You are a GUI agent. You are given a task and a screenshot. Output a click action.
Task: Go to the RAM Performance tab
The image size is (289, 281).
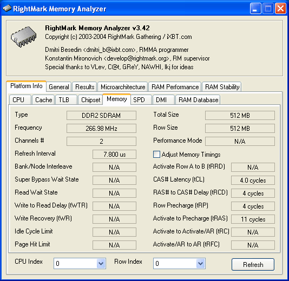pos(175,87)
